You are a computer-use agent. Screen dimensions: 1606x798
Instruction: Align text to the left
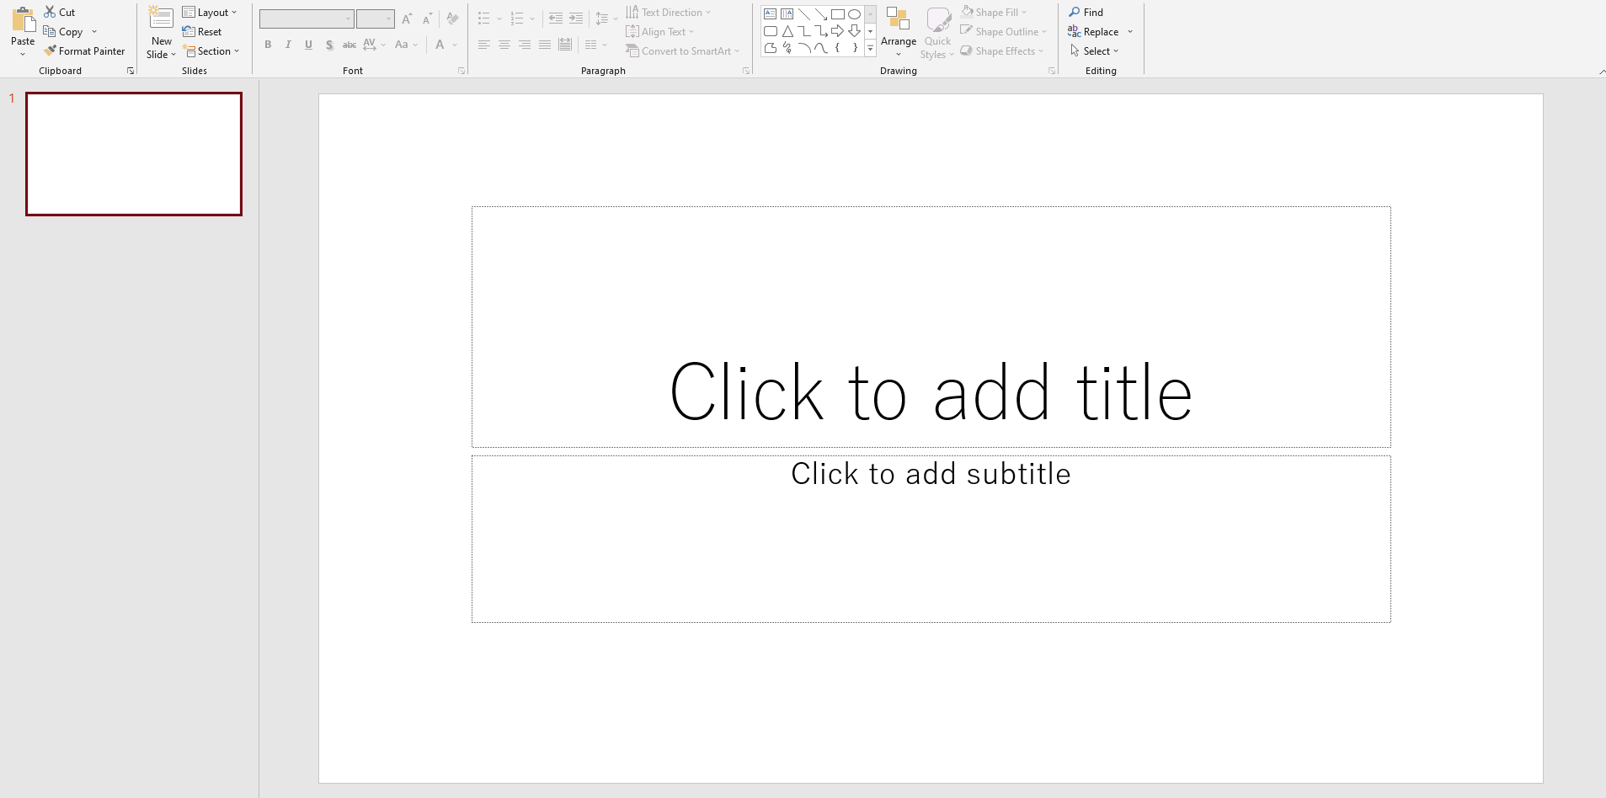coord(483,45)
